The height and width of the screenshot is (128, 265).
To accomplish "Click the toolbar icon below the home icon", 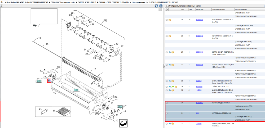I will tap(1, 6).
